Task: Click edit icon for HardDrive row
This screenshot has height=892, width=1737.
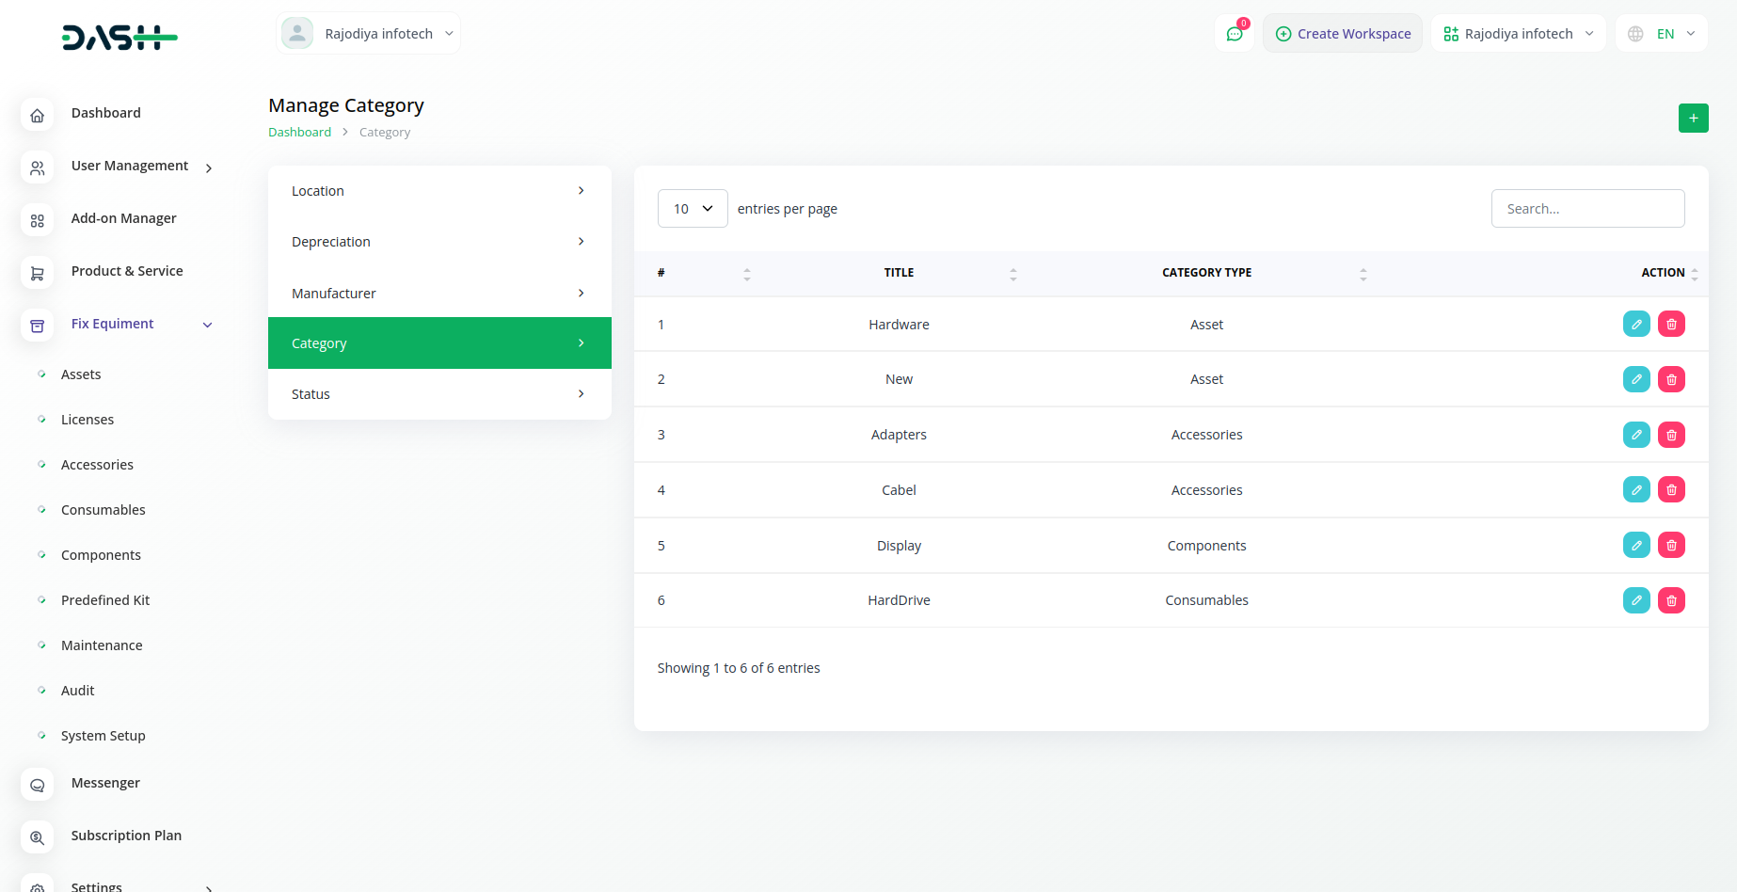Action: [1636, 600]
